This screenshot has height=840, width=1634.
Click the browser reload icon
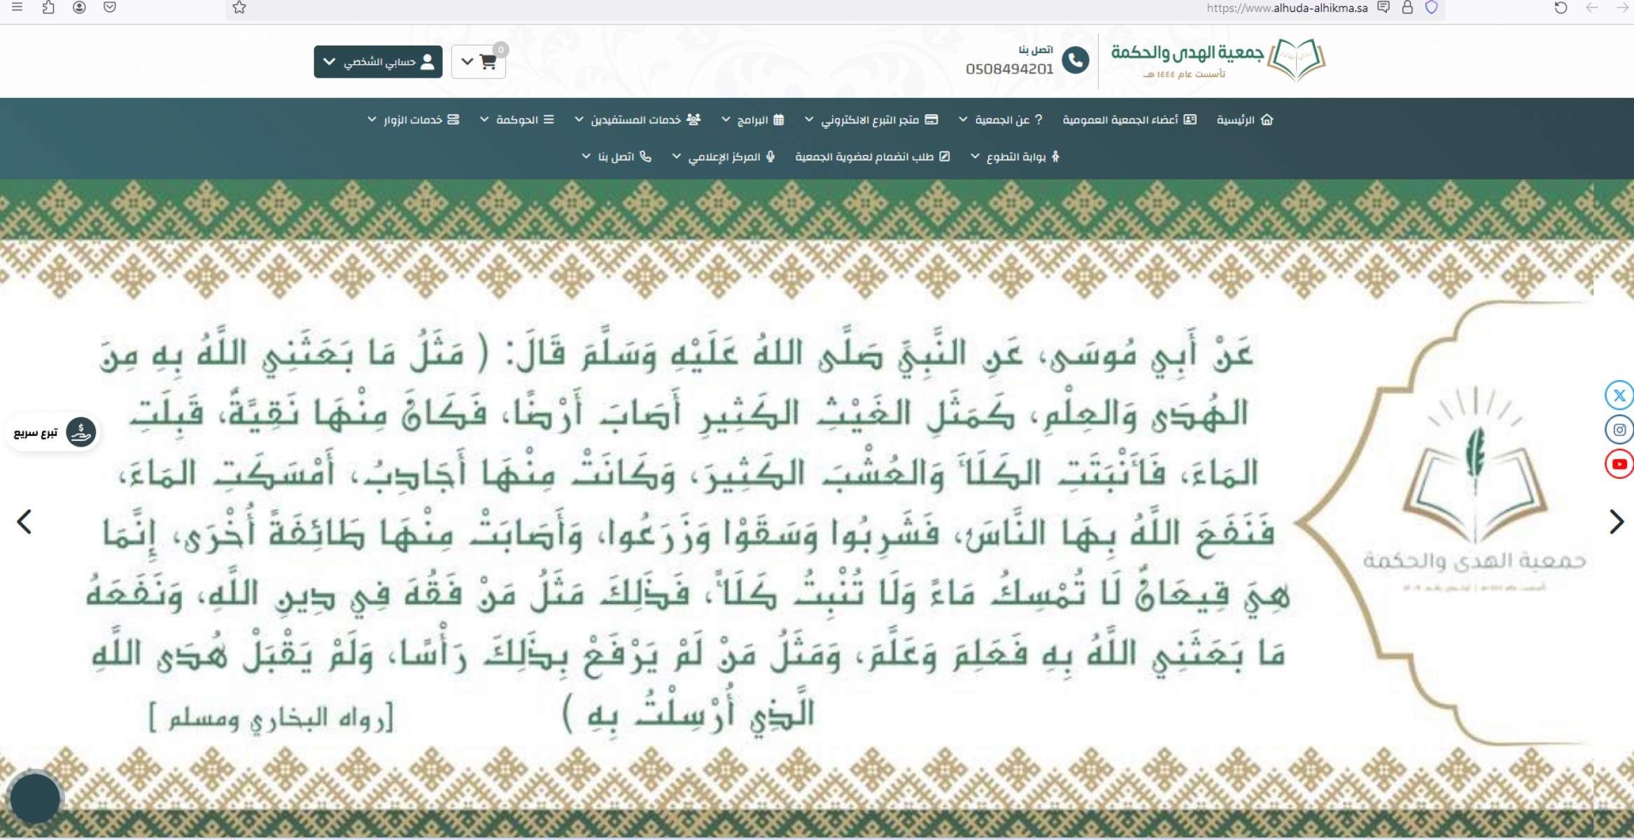click(1561, 8)
